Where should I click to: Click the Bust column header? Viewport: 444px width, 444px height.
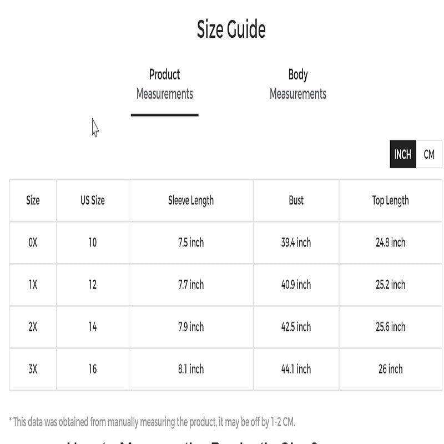pyautogui.click(x=296, y=200)
